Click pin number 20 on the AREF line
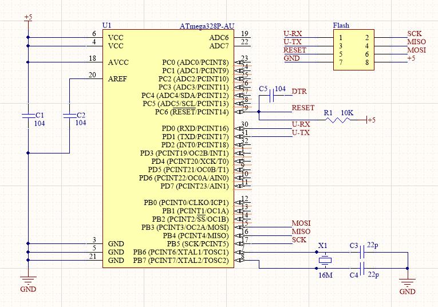The image size is (438, 307). click(x=92, y=75)
